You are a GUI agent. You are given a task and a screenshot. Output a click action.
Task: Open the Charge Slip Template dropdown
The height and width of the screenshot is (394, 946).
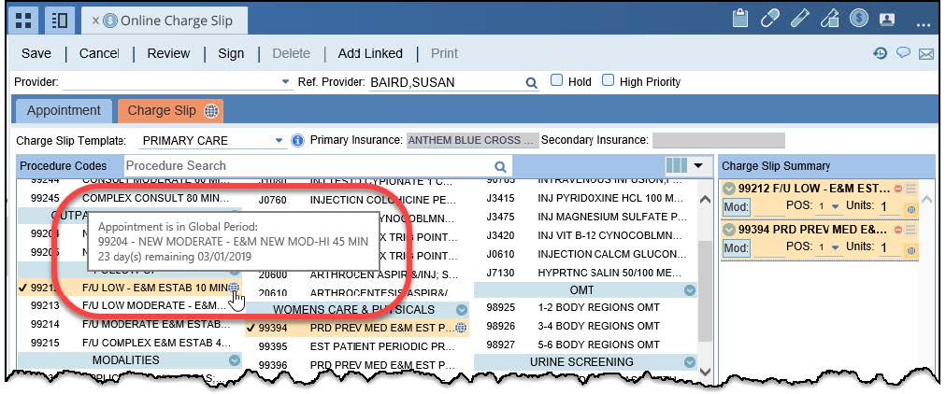coord(279,141)
